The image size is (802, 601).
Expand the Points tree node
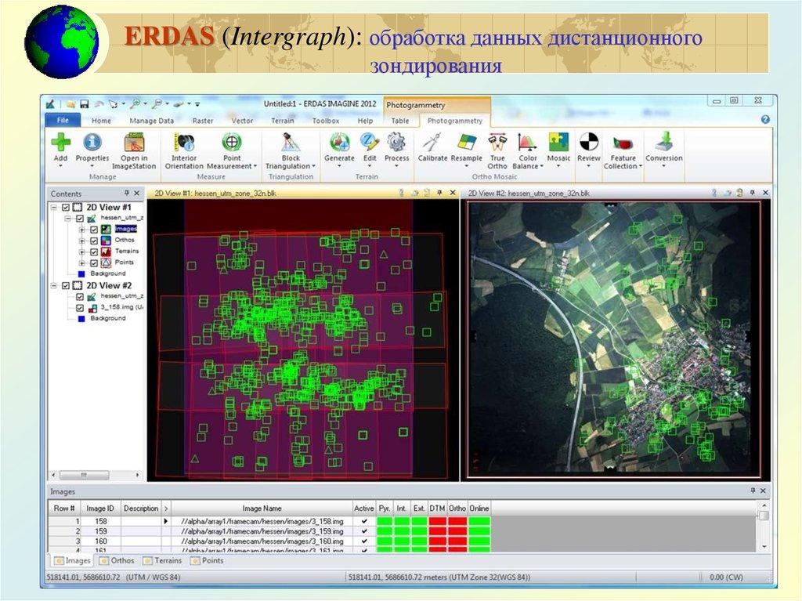click(x=82, y=262)
